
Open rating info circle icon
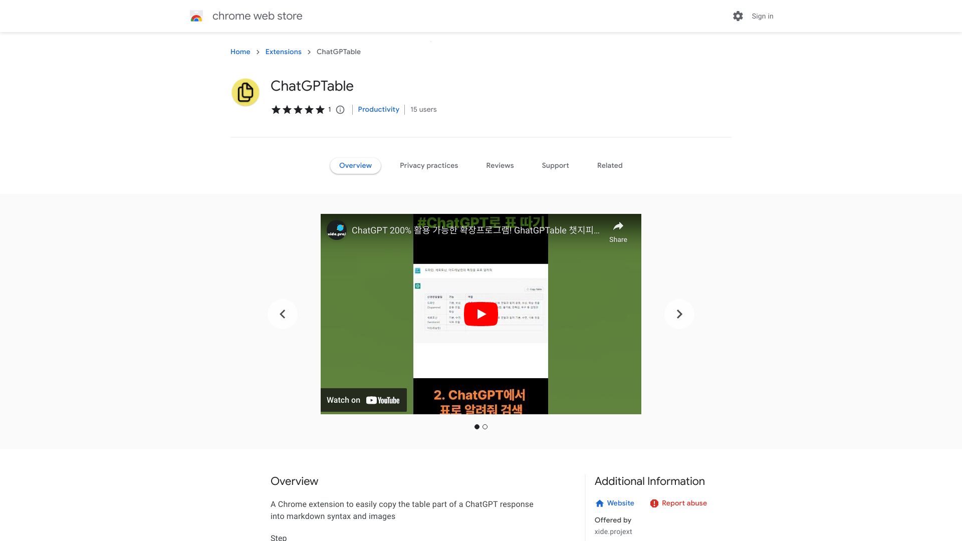tap(340, 110)
